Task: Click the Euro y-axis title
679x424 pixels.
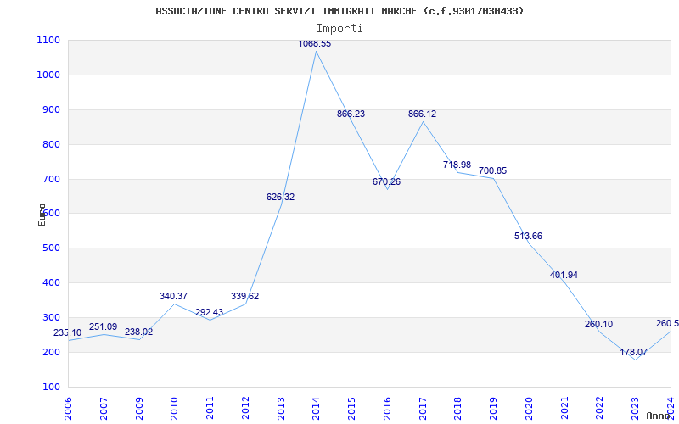Action: coord(42,215)
